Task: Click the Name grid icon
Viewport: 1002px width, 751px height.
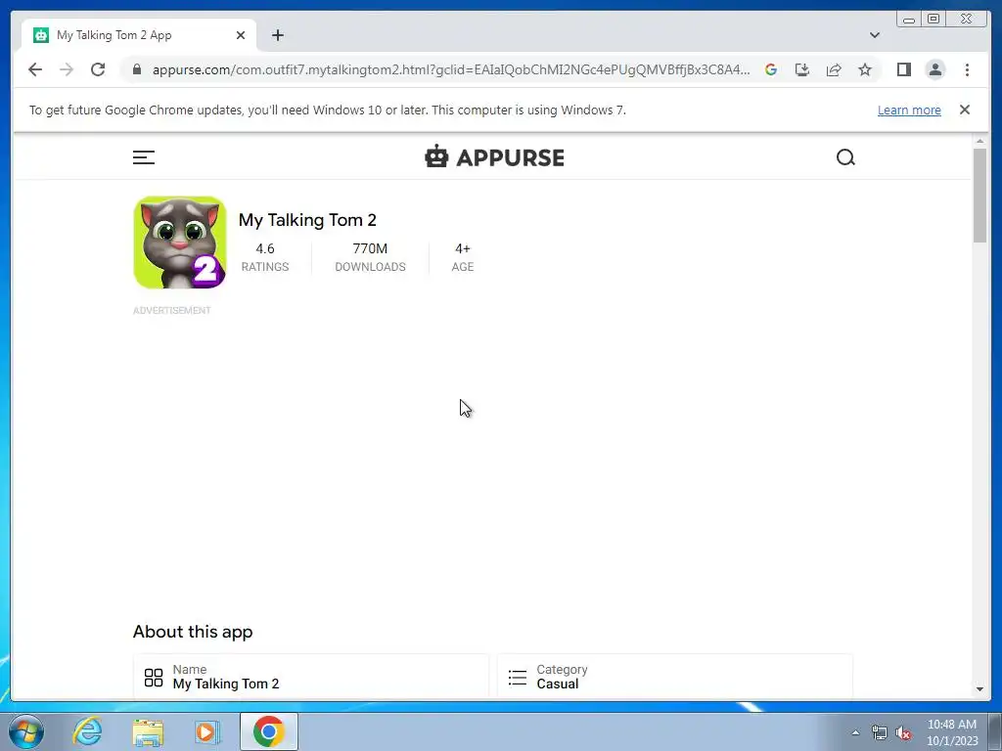Action: [x=154, y=678]
